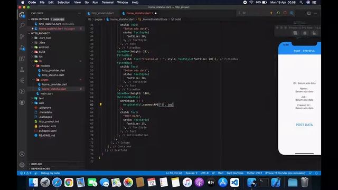
Task: Open the Dart DevTools widget inspector icon
Action: click(292, 13)
